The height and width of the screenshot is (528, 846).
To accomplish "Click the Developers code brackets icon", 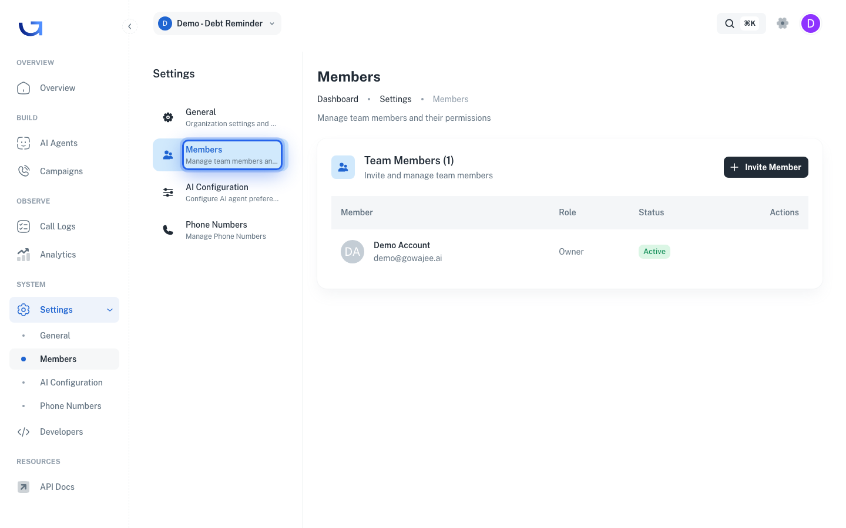I will tap(23, 432).
